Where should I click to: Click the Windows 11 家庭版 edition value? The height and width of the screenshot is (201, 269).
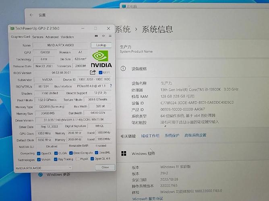coord(175,166)
